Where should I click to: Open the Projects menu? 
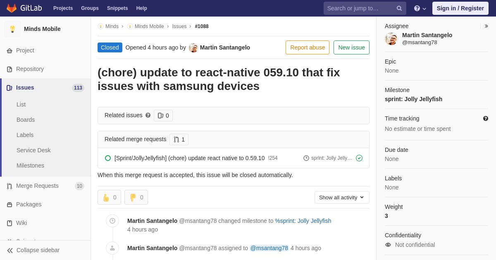[63, 8]
